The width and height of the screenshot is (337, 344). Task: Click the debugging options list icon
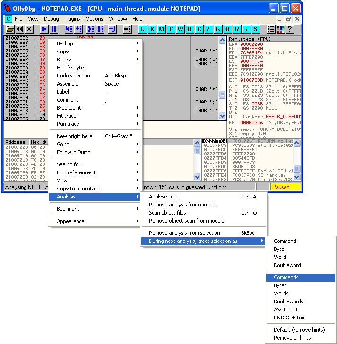point(271,29)
